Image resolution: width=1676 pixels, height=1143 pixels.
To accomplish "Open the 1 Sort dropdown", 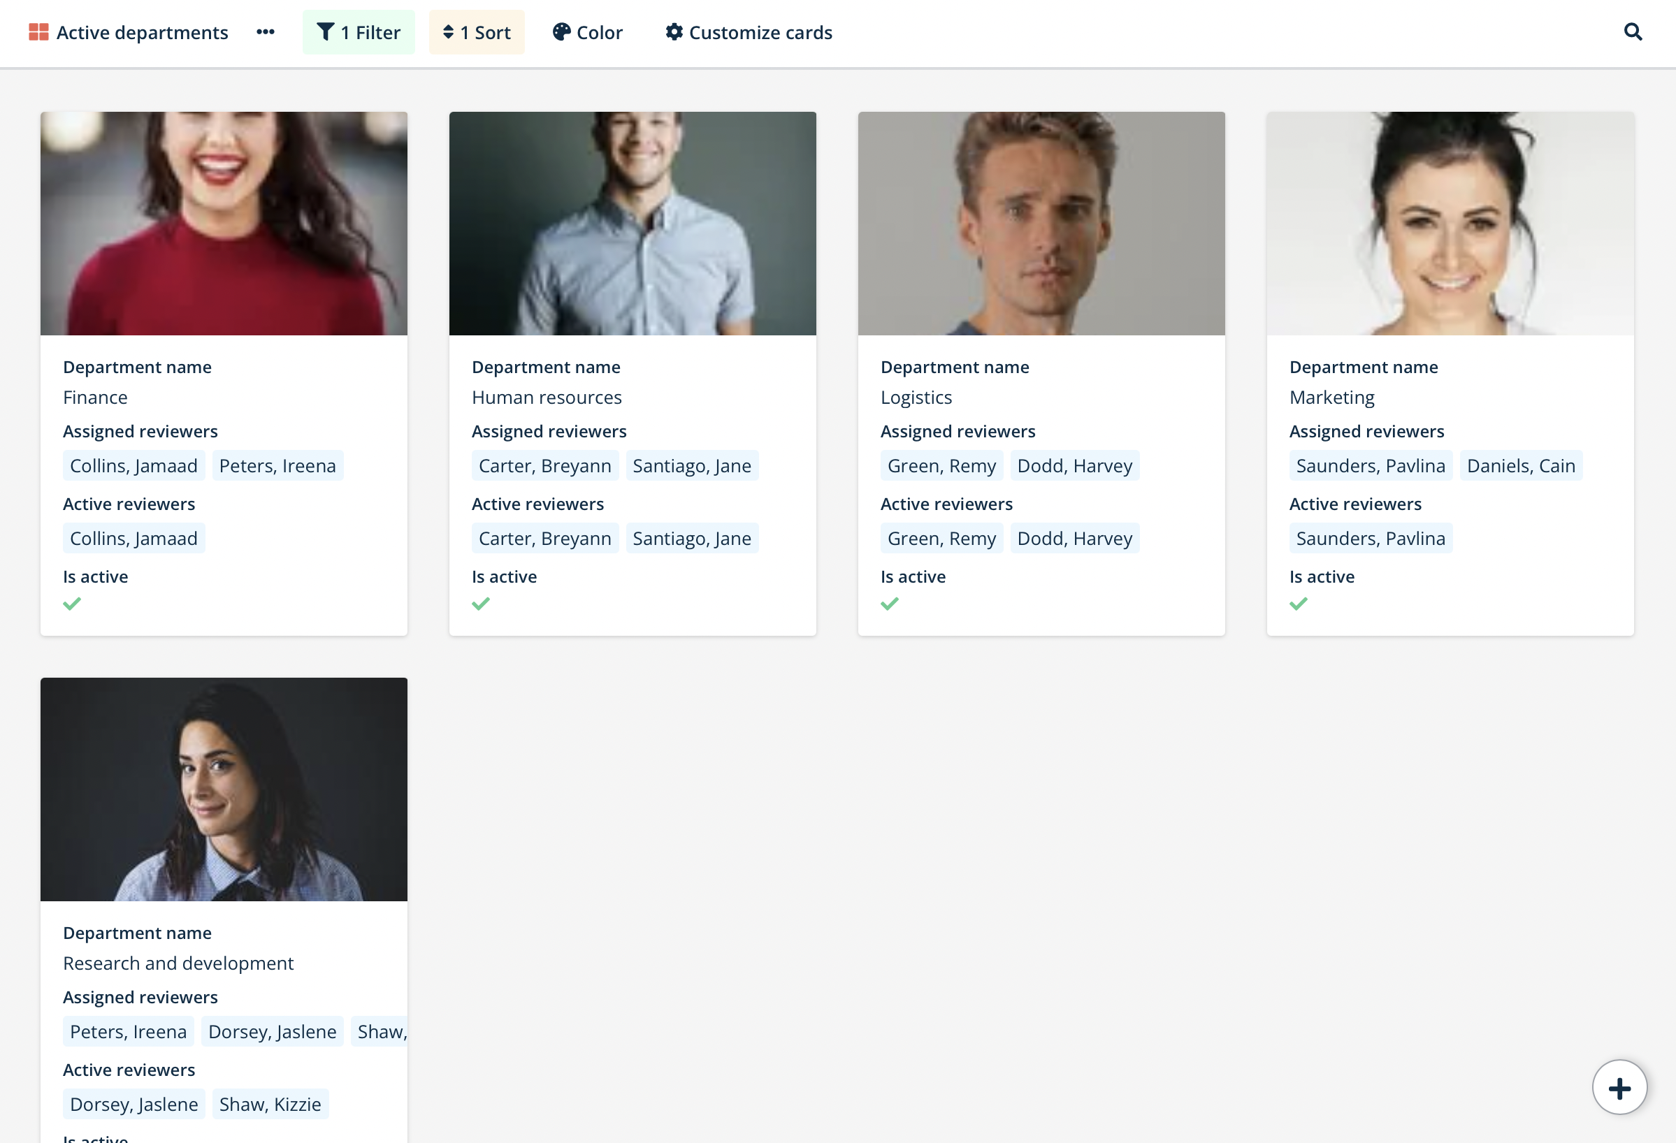I will pos(477,31).
